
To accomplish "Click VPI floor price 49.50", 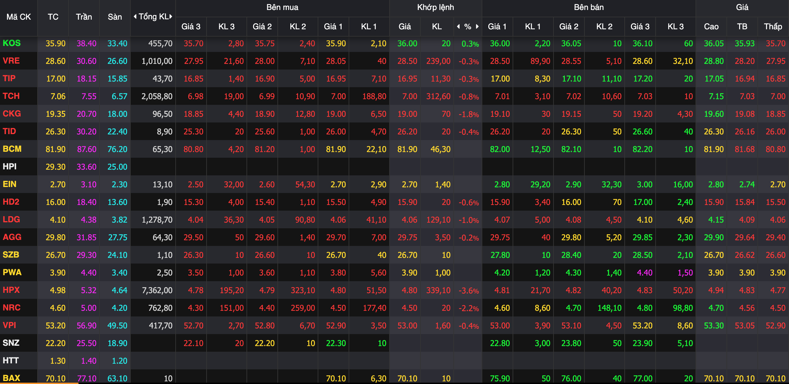I will point(117,326).
